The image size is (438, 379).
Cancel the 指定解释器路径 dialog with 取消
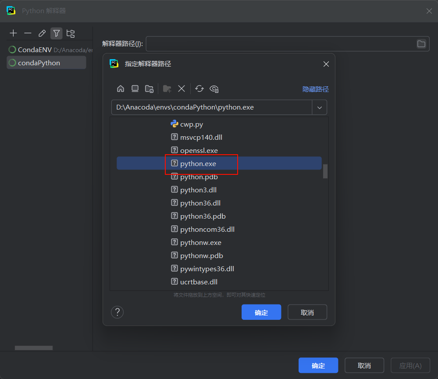(307, 312)
